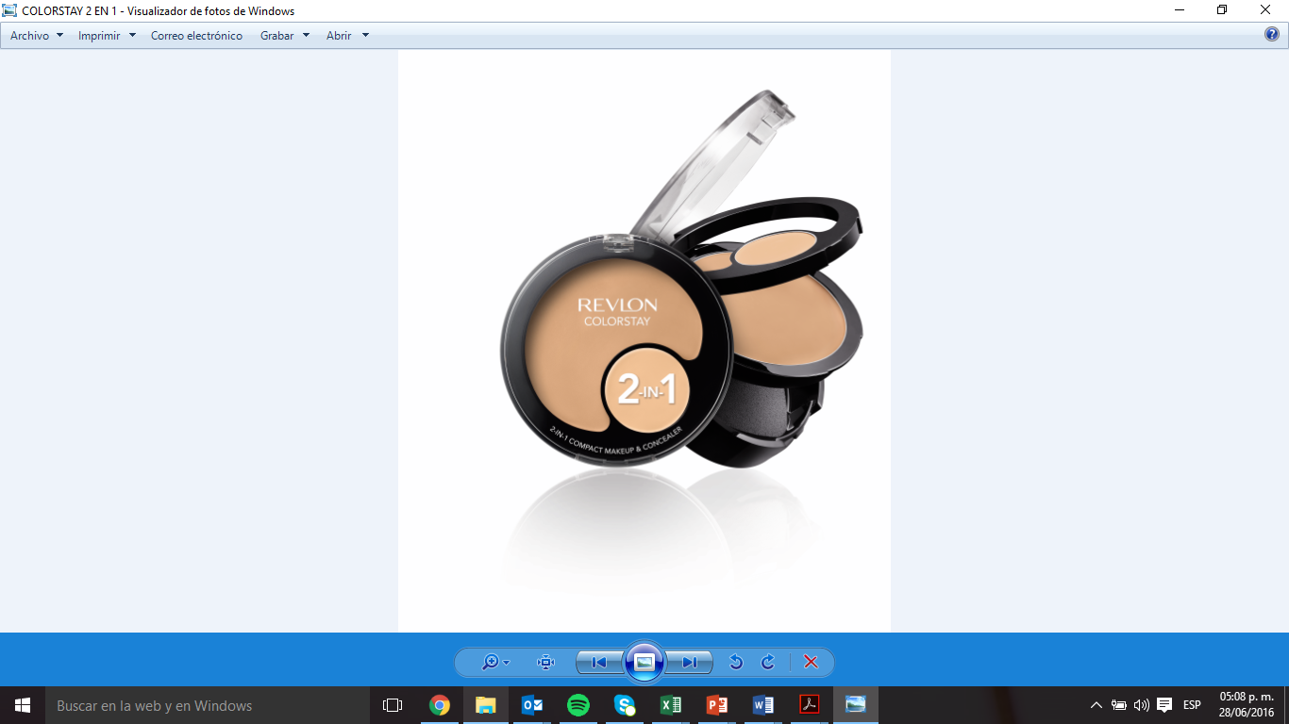Screen dimensions: 1289x724
Task: Delete the photo with red X
Action: click(x=811, y=663)
